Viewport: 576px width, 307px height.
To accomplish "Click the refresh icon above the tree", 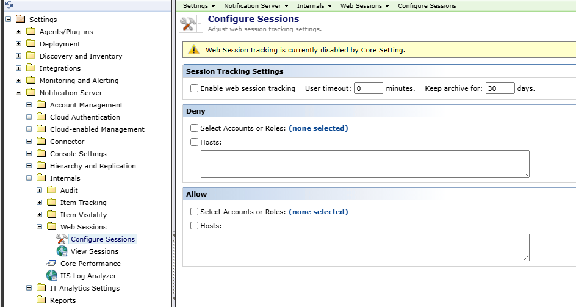I will (x=9, y=4).
